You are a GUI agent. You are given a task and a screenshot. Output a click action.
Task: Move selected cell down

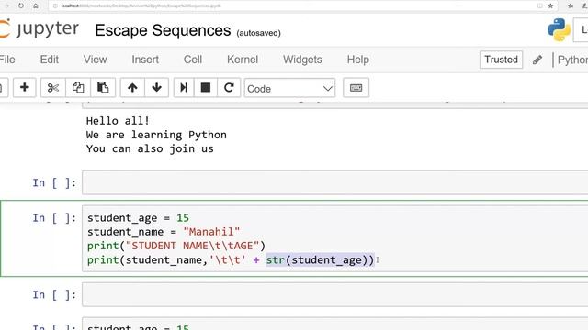(x=157, y=88)
